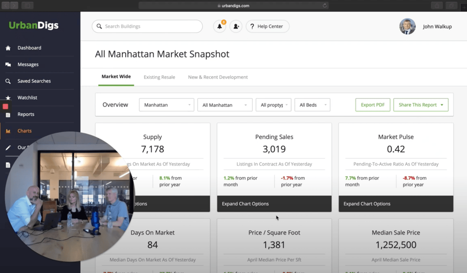Select Charts in sidebar

(24, 131)
